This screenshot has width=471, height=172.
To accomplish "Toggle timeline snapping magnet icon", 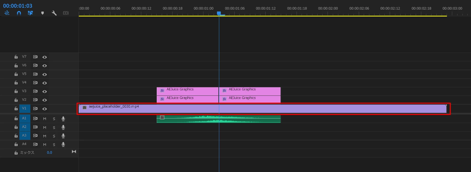I will tap(19, 13).
